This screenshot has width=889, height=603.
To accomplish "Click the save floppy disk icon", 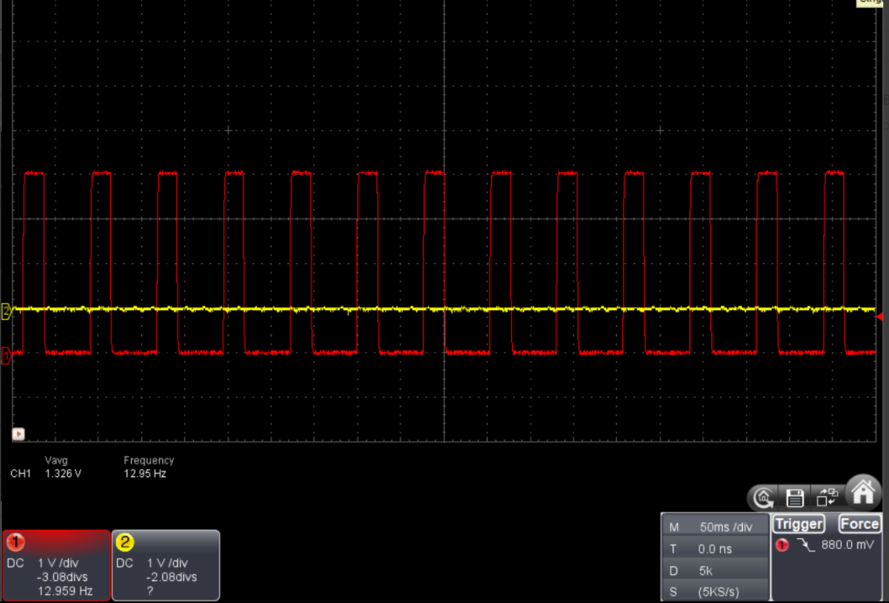I will [x=794, y=498].
